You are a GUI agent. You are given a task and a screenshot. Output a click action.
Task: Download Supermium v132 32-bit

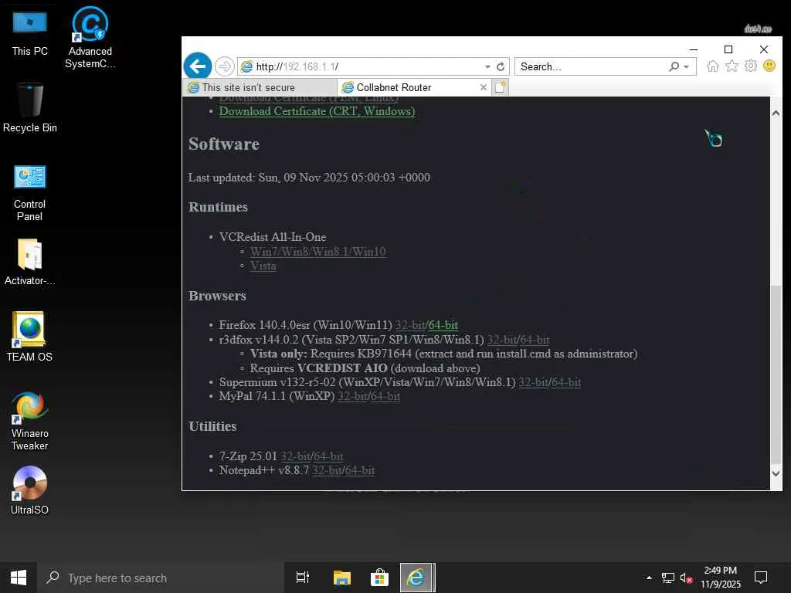coord(533,381)
